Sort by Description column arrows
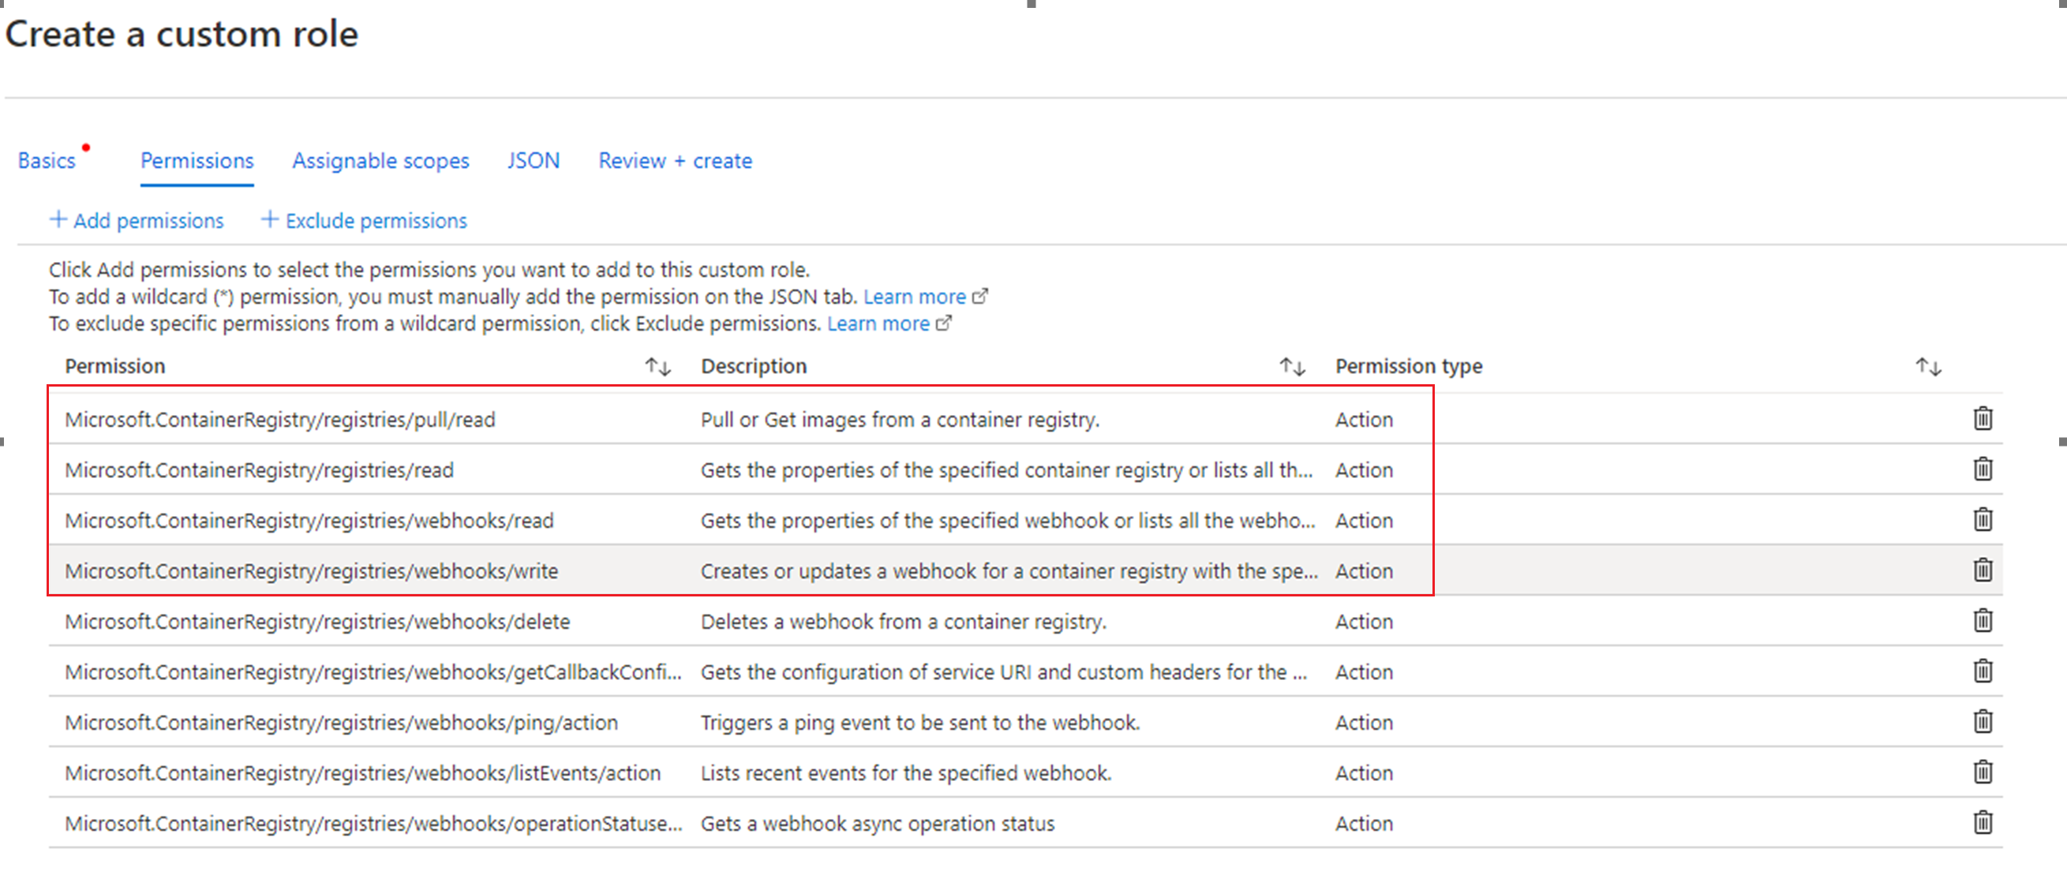2067x871 pixels. (1292, 368)
